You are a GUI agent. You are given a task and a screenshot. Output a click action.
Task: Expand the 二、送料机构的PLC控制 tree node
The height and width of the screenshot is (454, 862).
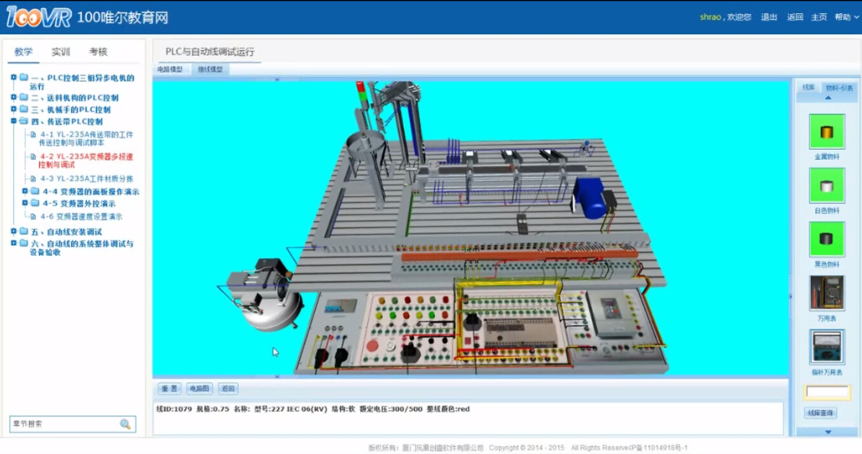tap(13, 98)
